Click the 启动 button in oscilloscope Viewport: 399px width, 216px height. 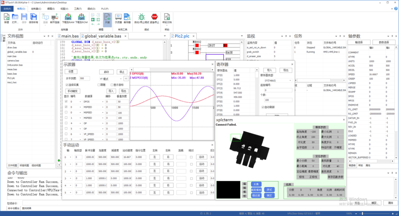point(106,72)
